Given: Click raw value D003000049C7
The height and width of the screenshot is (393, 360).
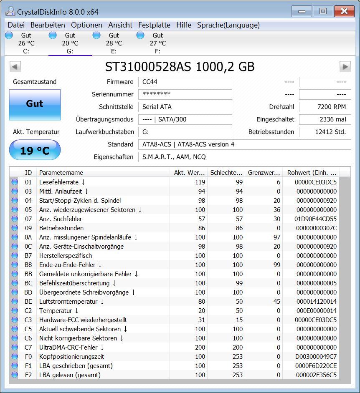Looking at the screenshot, I should tap(316, 356).
